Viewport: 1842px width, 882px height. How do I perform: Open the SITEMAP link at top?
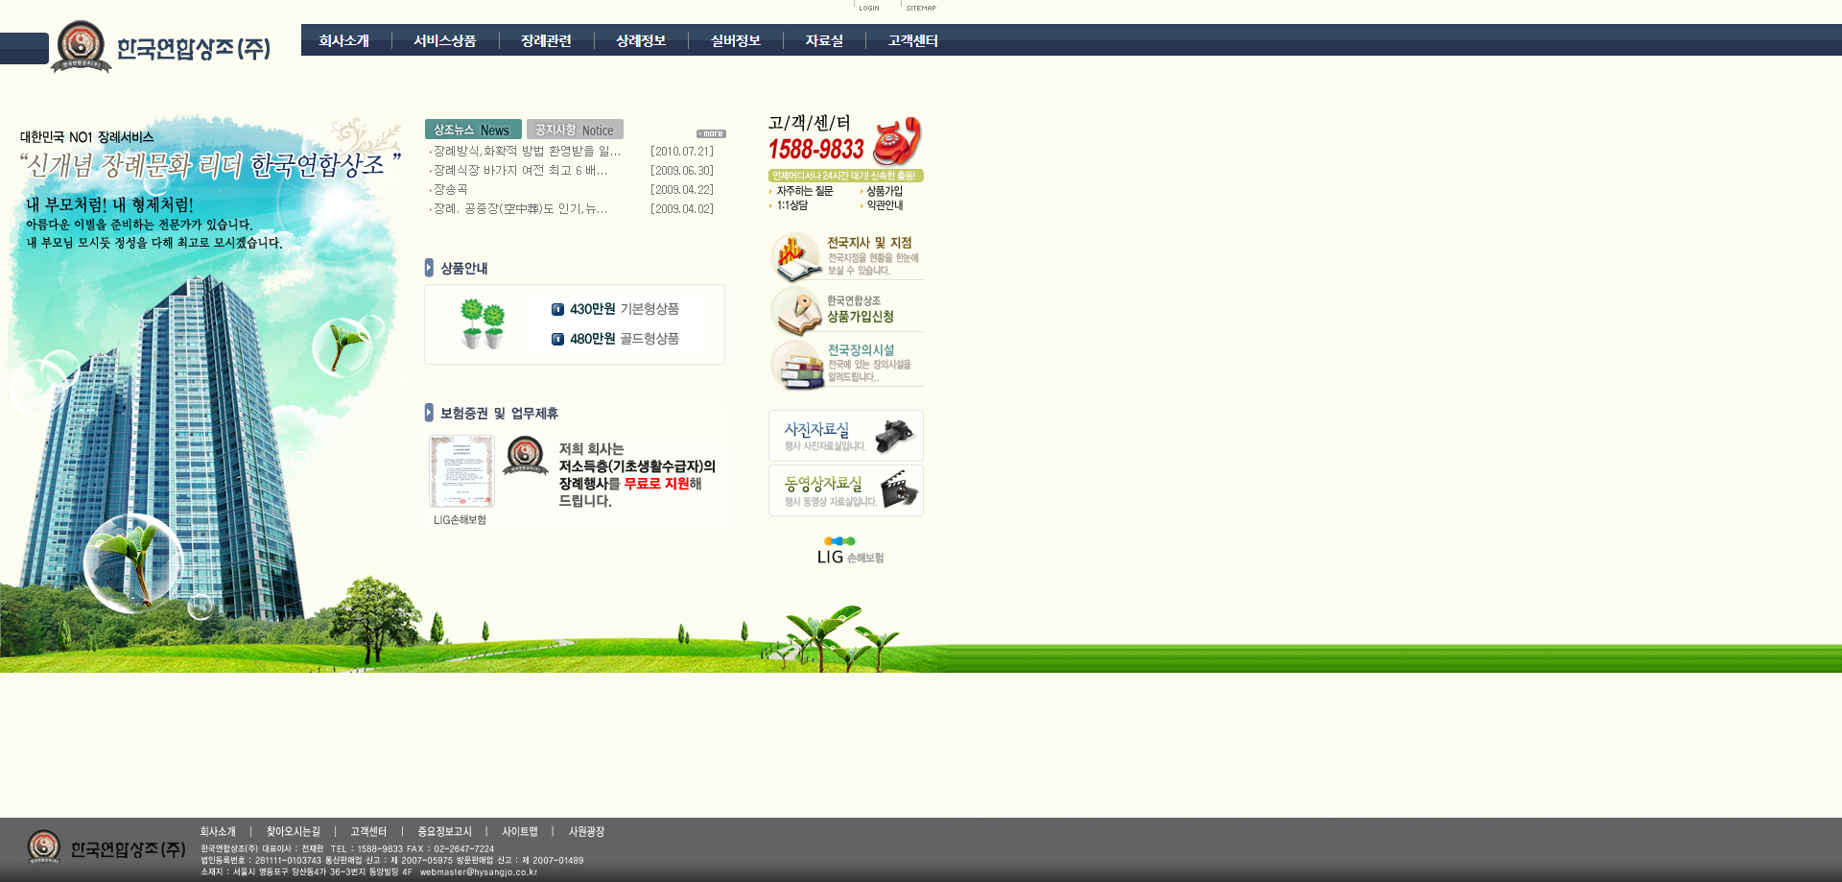[921, 8]
